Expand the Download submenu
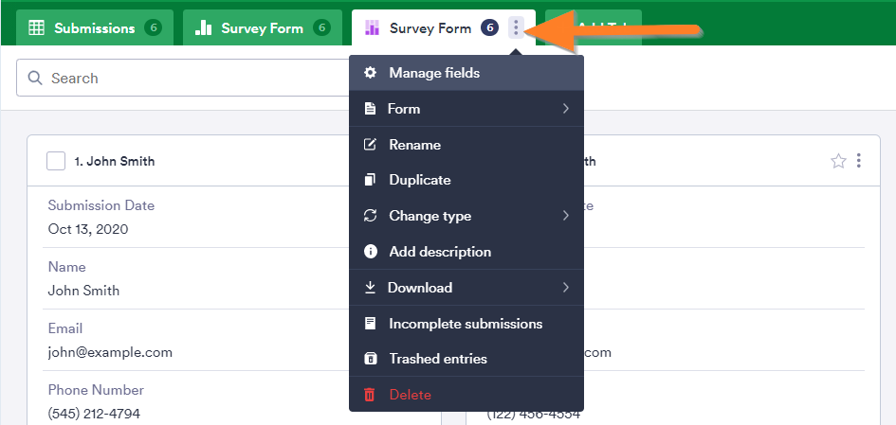Viewport: 896px width, 425px height. pyautogui.click(x=565, y=288)
